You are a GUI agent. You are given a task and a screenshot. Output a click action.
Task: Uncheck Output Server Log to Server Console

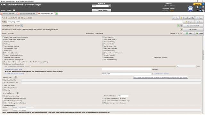[x=3, y=40]
